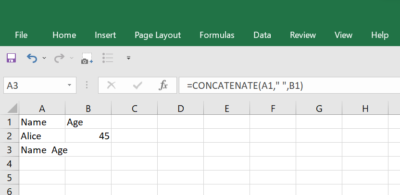The width and height of the screenshot is (400, 195).
Task: Select cell B2 containing 45
Action: (88, 136)
